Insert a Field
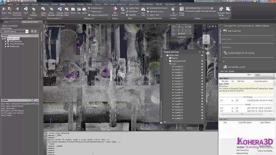Viewport: 276px width, 155px height. click(122, 10)
